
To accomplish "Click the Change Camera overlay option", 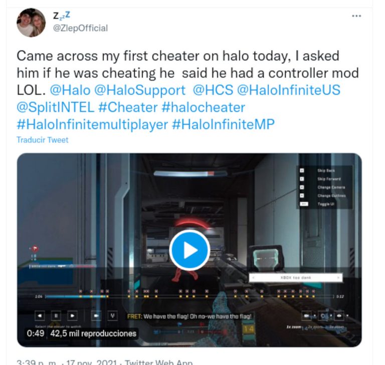I will click(x=331, y=187).
